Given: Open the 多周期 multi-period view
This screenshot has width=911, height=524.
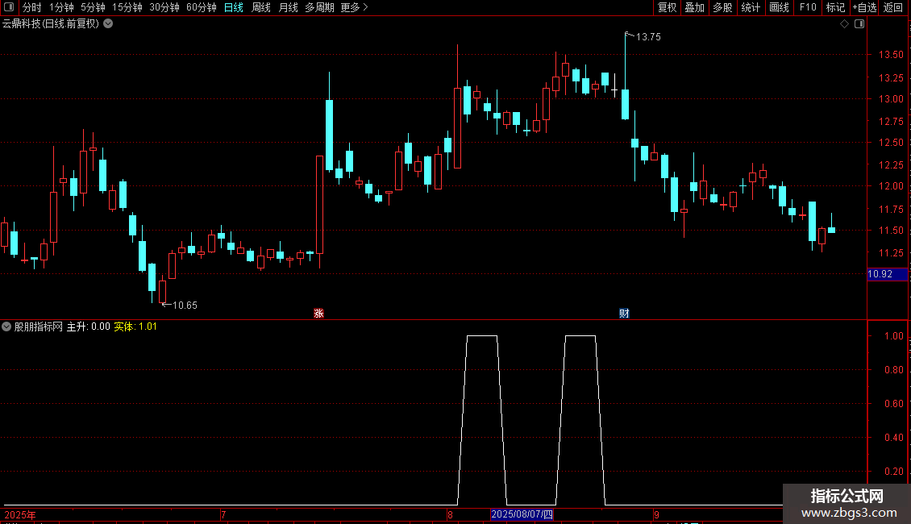Looking at the screenshot, I should pyautogui.click(x=319, y=7).
